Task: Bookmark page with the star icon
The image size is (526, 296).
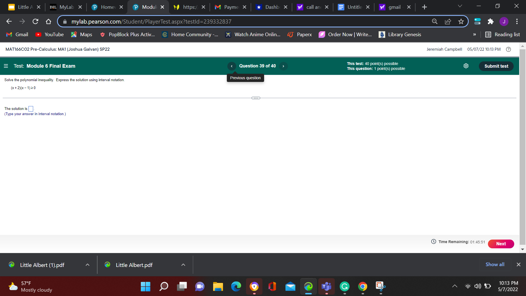Action: [461, 21]
